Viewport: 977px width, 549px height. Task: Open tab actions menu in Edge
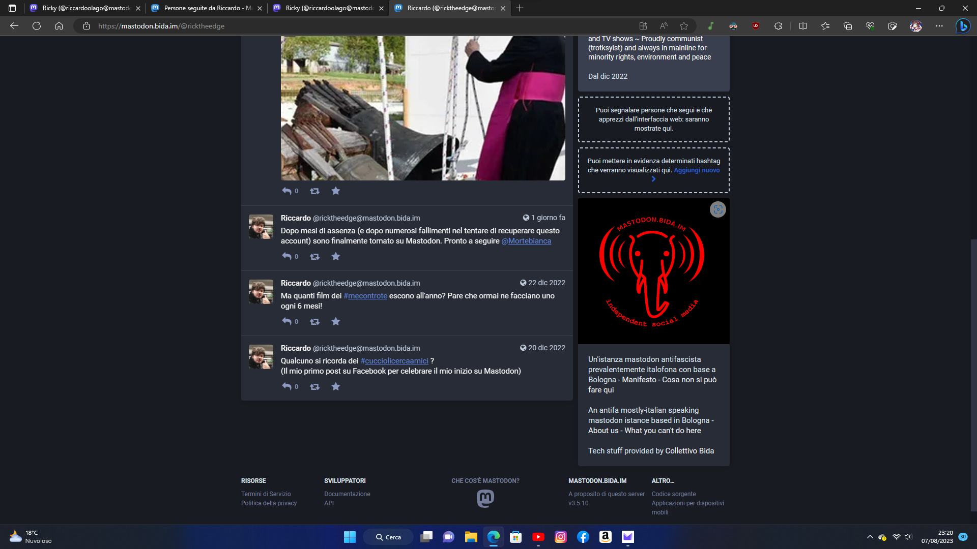click(x=12, y=8)
